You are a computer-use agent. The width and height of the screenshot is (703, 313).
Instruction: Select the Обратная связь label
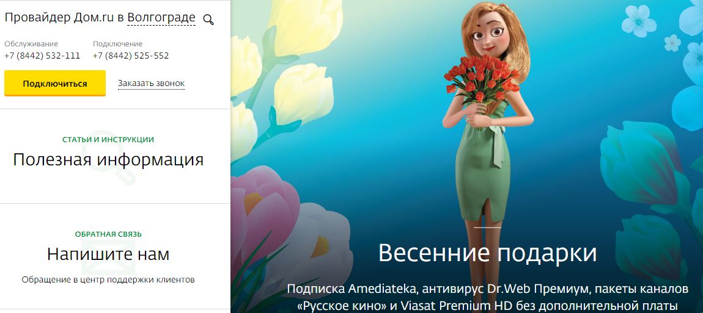coord(108,234)
